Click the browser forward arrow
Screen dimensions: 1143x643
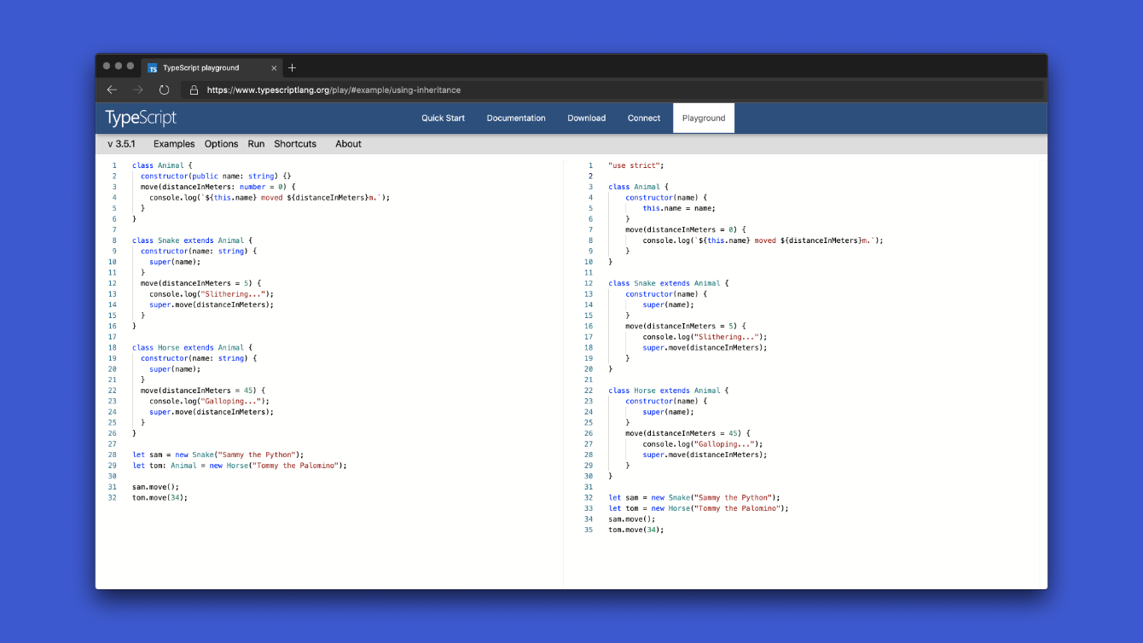pos(137,90)
